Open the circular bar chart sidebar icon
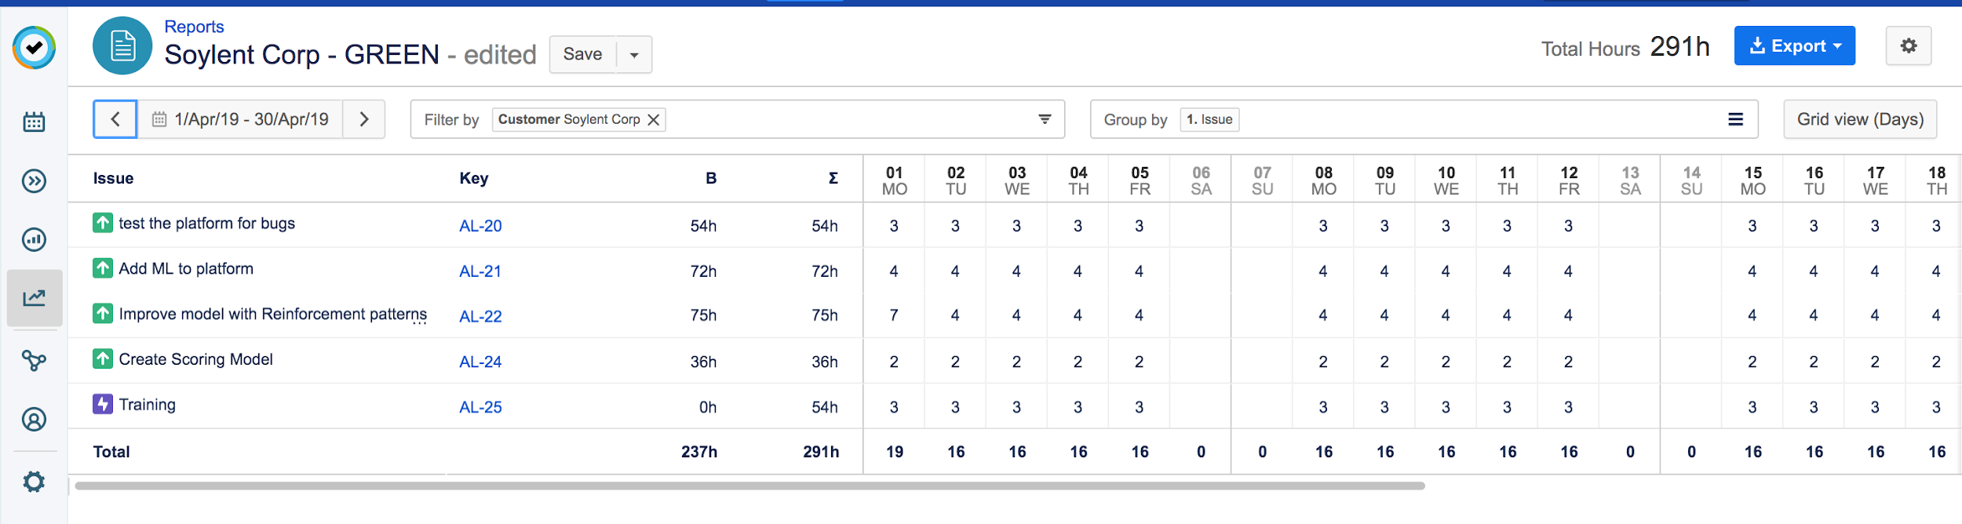1962x524 pixels. click(34, 239)
